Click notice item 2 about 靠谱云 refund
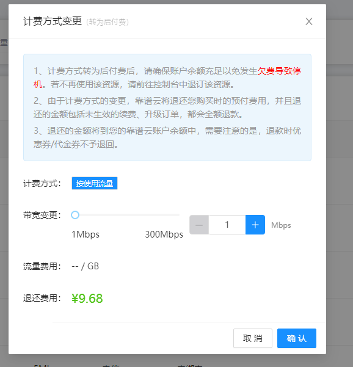Screen dimensions: 353x367 (x=167, y=107)
